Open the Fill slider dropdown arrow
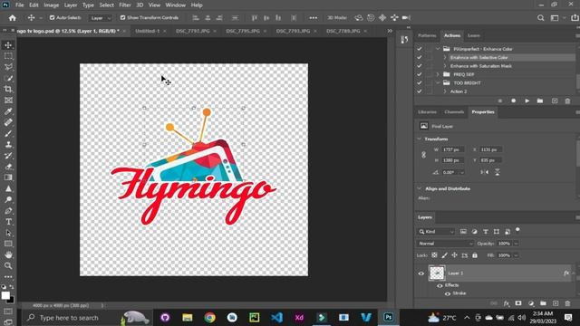This screenshot has width=580, height=326. click(516, 255)
